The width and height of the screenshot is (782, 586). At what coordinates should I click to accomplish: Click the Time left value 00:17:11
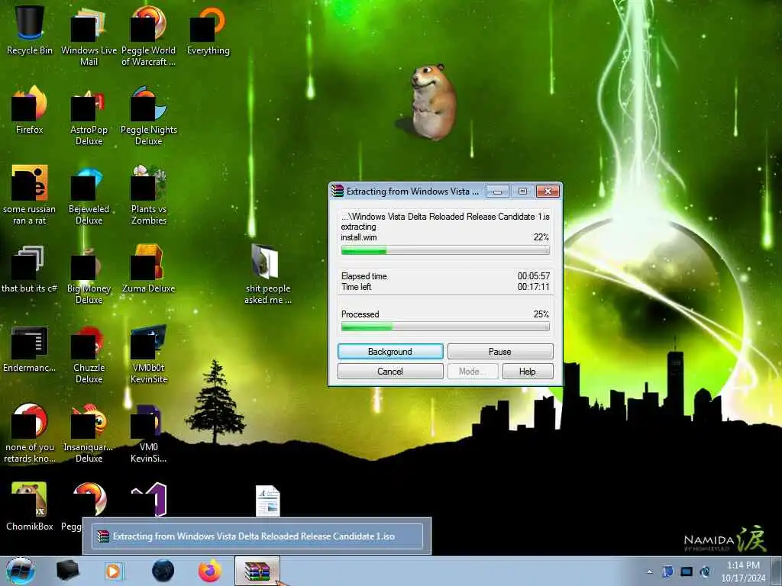[x=533, y=287]
